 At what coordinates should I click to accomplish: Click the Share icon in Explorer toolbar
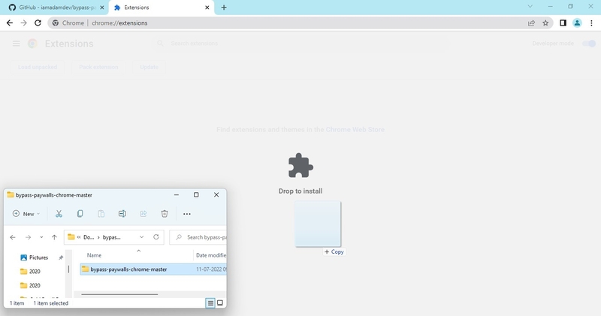(143, 214)
